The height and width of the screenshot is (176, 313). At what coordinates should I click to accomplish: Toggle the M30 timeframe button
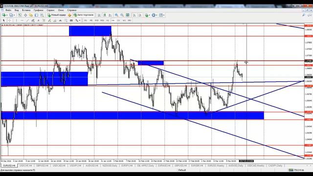[102, 21]
